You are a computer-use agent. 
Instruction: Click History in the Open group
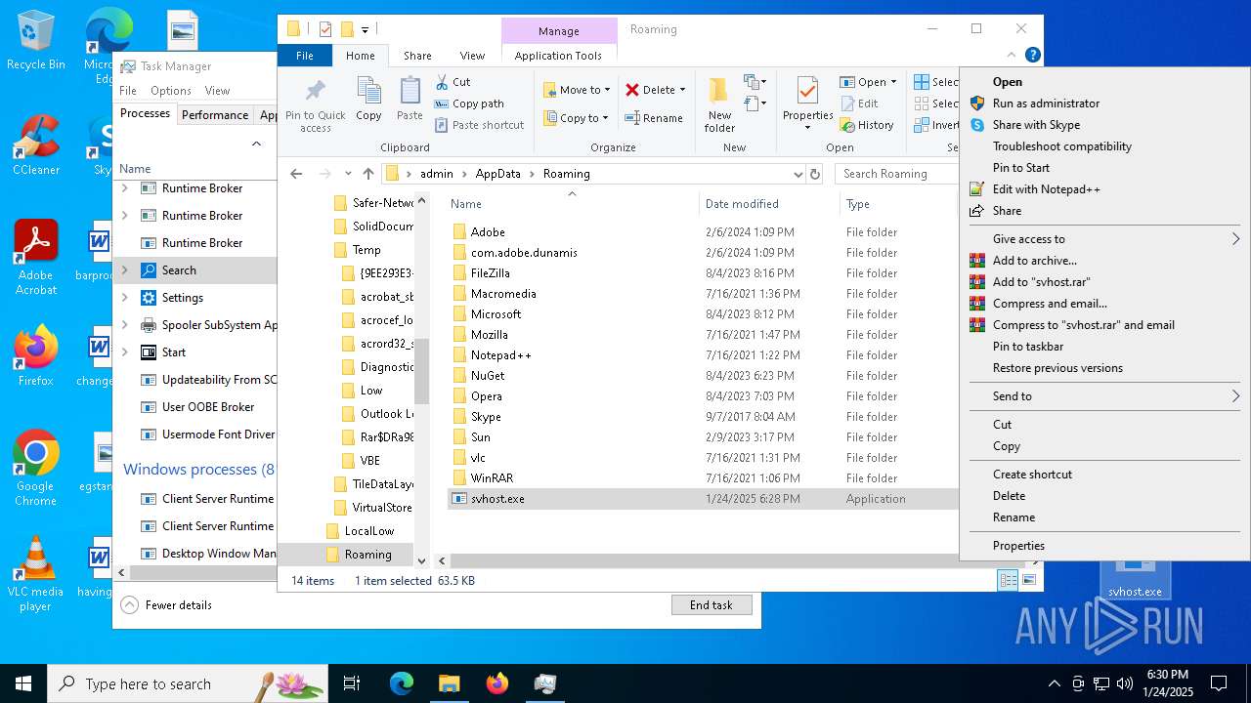[867, 125]
